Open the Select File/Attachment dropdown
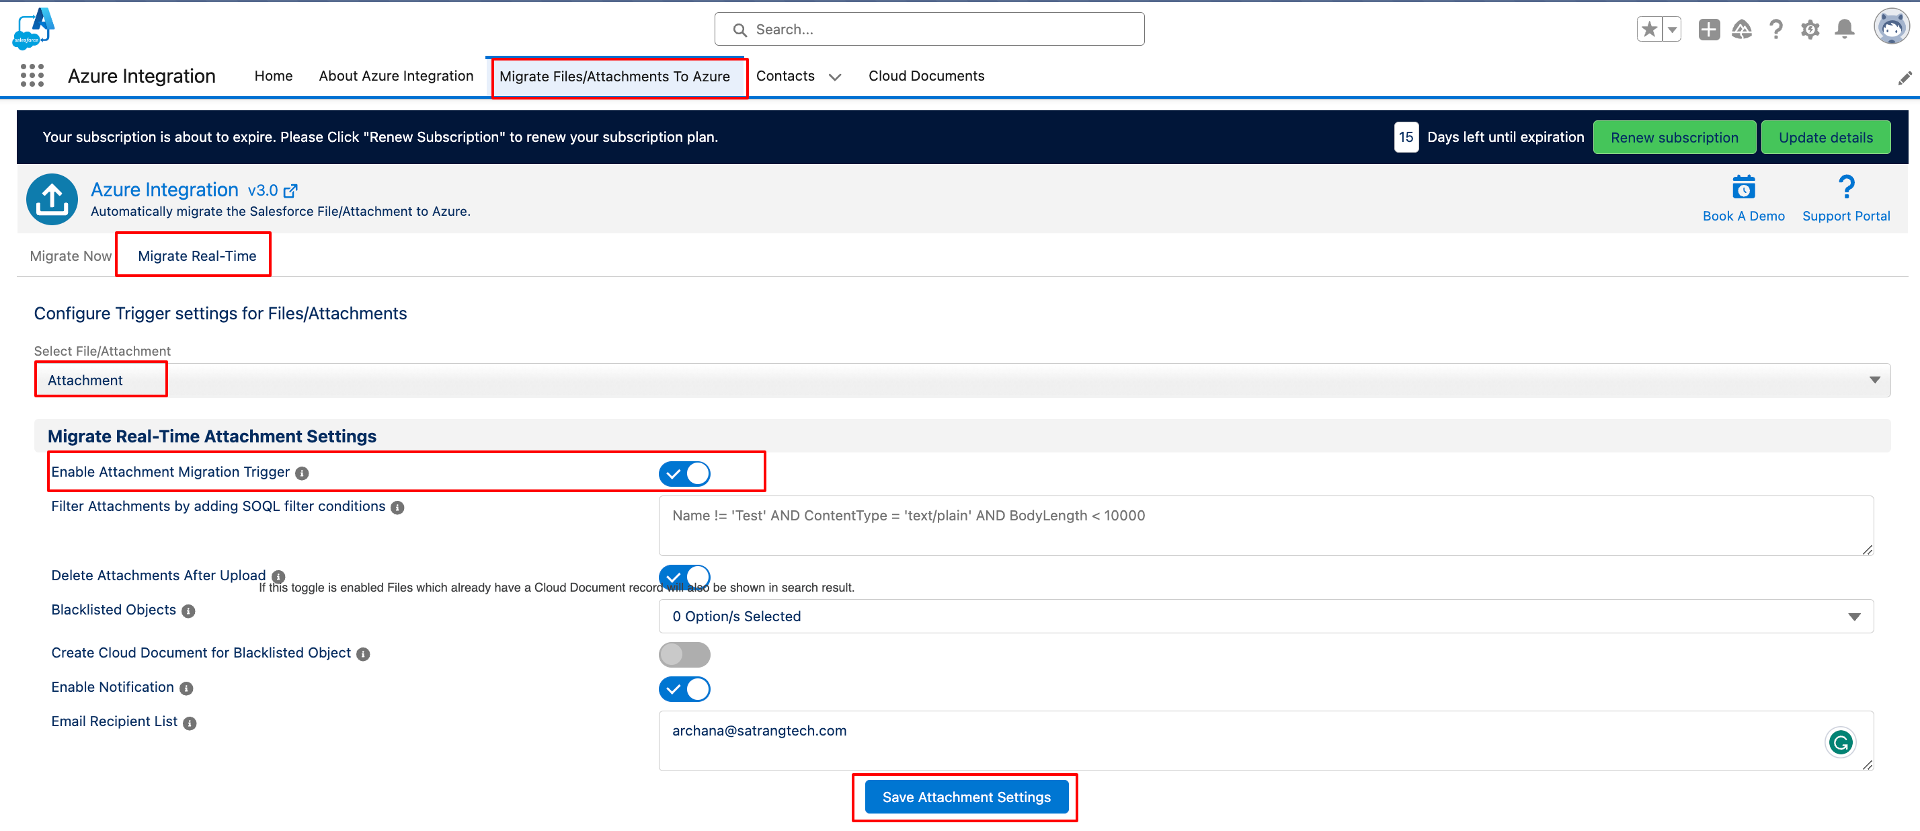The width and height of the screenshot is (1920, 831). tap(961, 380)
